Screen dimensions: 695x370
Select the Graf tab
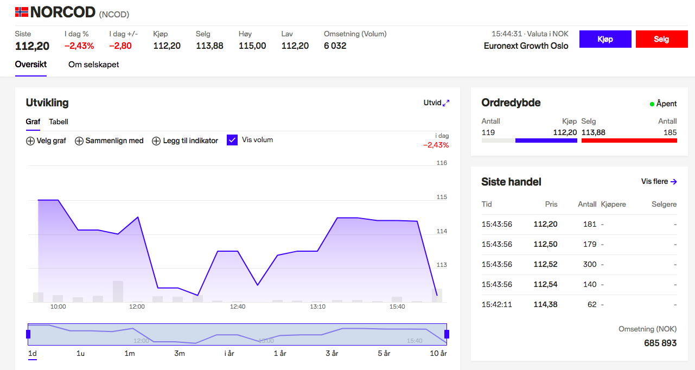pos(33,122)
